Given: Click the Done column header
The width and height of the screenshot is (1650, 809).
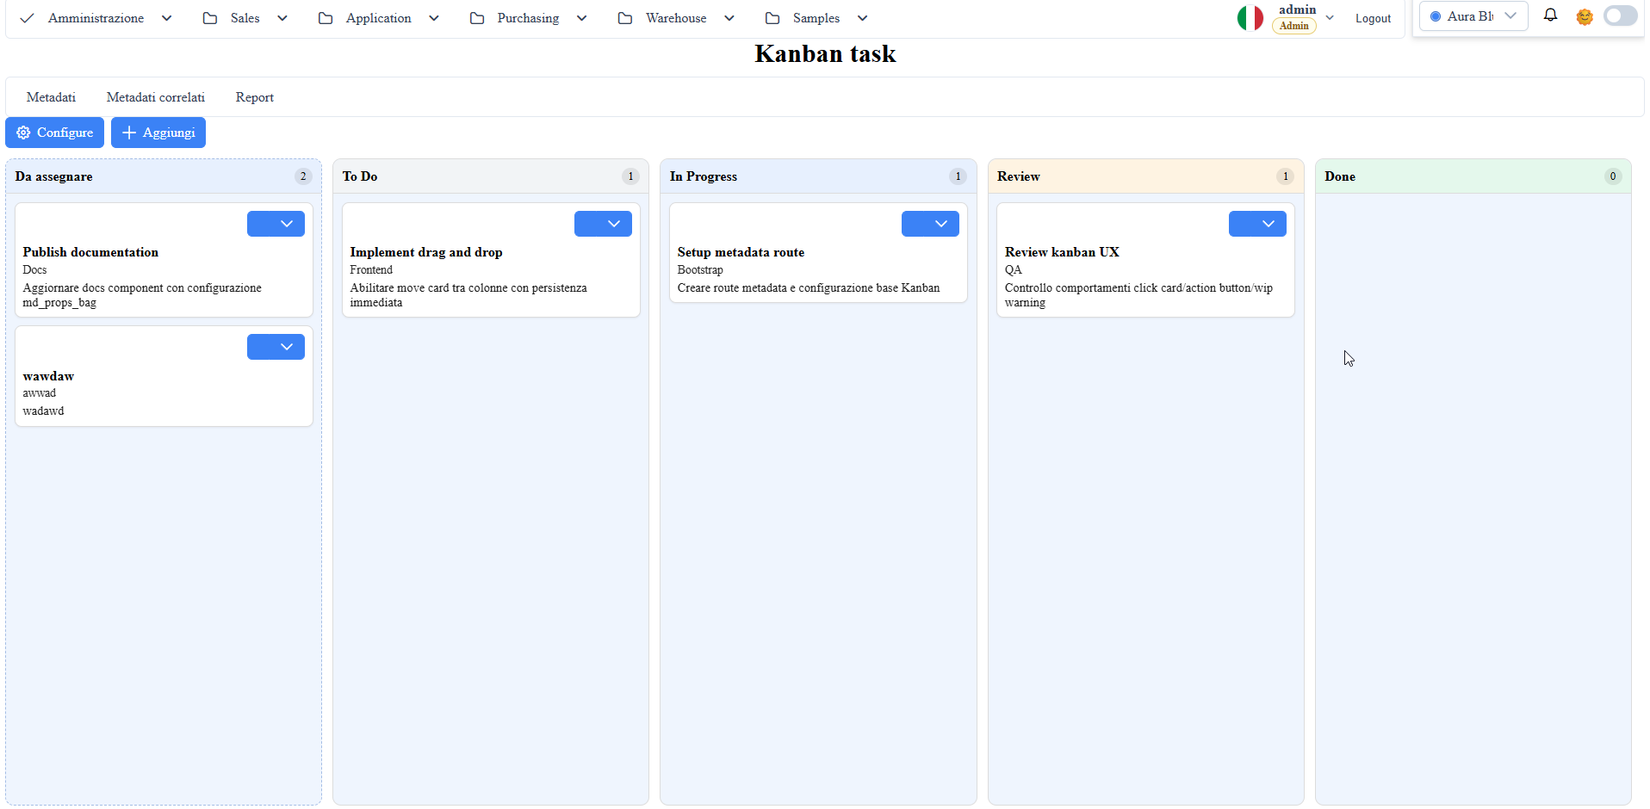Looking at the screenshot, I should click(x=1473, y=176).
